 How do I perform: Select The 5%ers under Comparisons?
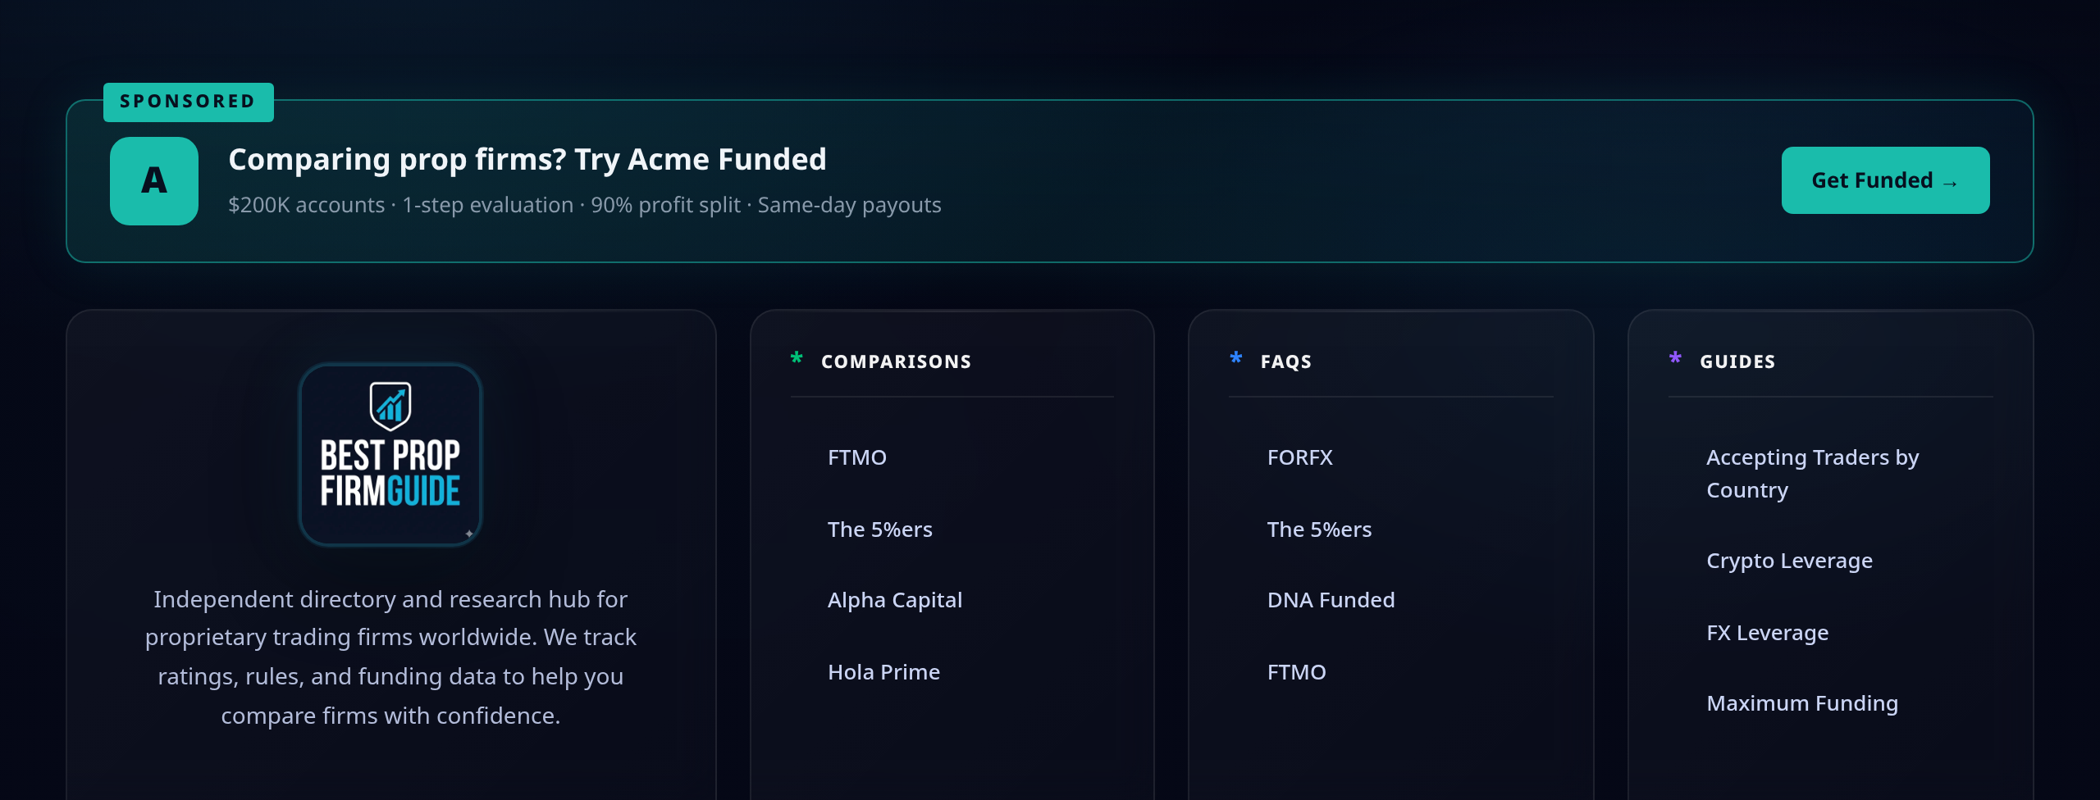(879, 530)
